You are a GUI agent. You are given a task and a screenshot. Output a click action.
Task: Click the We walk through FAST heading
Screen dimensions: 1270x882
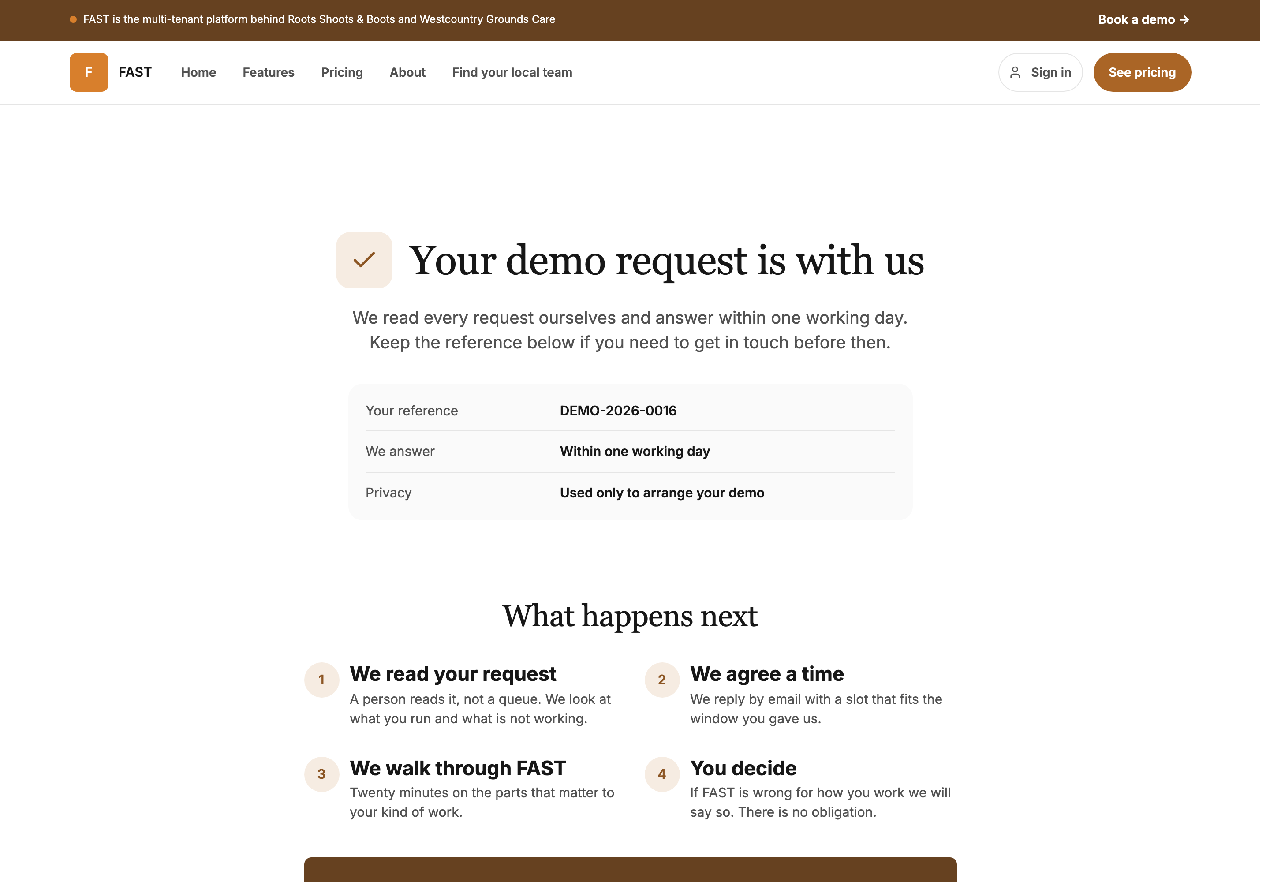[458, 768]
